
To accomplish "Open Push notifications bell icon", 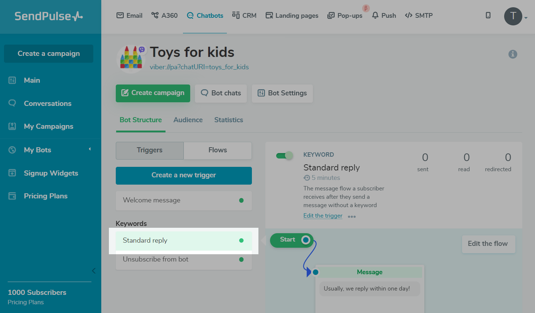I will pyautogui.click(x=375, y=15).
